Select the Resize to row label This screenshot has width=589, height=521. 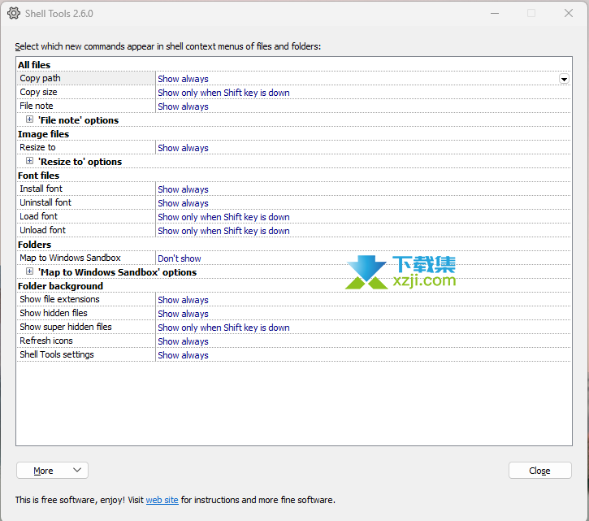37,147
